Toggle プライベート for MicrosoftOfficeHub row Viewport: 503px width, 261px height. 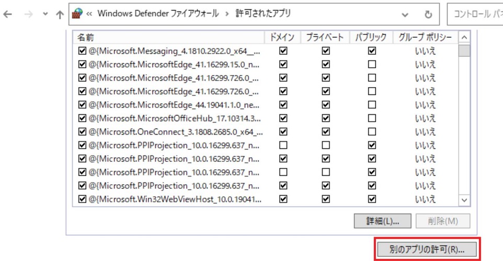click(x=326, y=118)
